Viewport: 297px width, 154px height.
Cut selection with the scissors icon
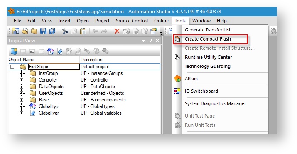65,31
